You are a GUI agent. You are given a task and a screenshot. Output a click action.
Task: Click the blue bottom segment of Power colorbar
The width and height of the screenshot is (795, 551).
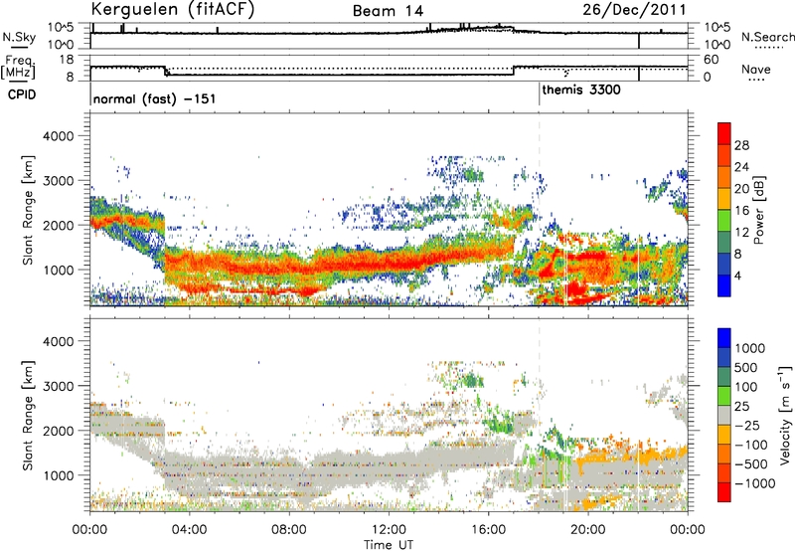(724, 285)
